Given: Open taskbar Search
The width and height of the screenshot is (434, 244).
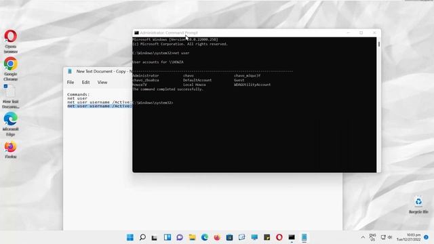Looking at the screenshot, I should pos(142,237).
